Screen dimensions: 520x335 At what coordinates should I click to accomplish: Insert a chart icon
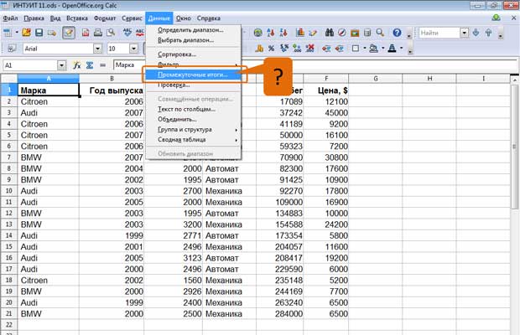[300, 33]
